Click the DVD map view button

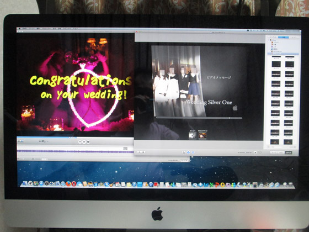(184, 152)
